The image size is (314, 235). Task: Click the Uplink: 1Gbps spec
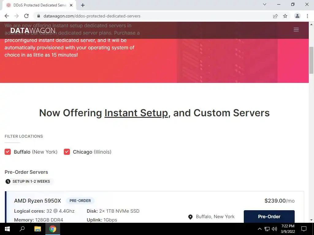[x=102, y=220]
